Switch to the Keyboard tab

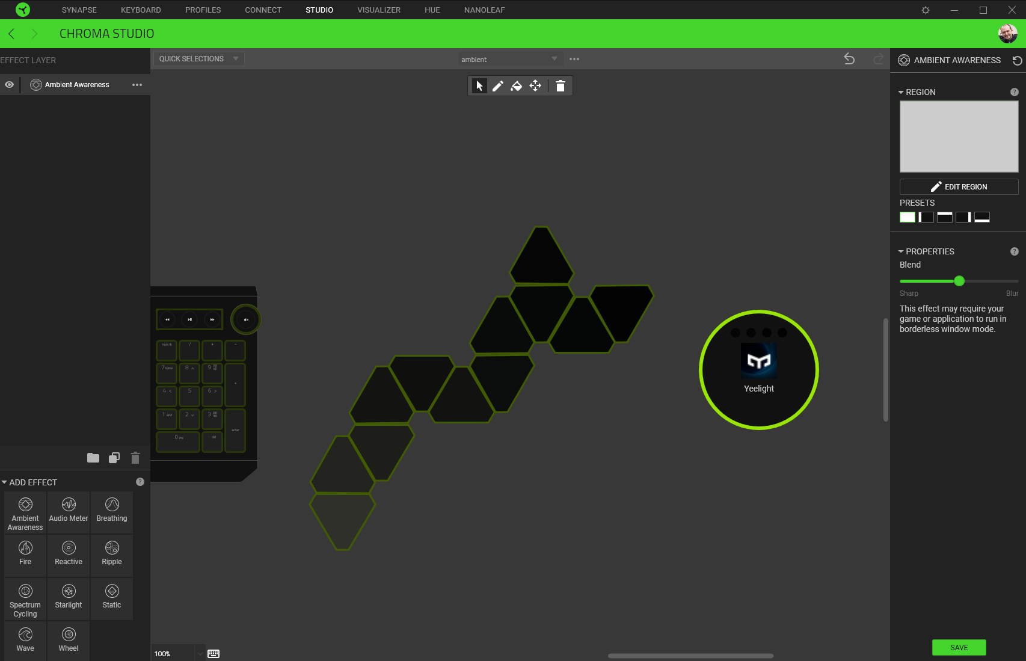click(x=141, y=10)
